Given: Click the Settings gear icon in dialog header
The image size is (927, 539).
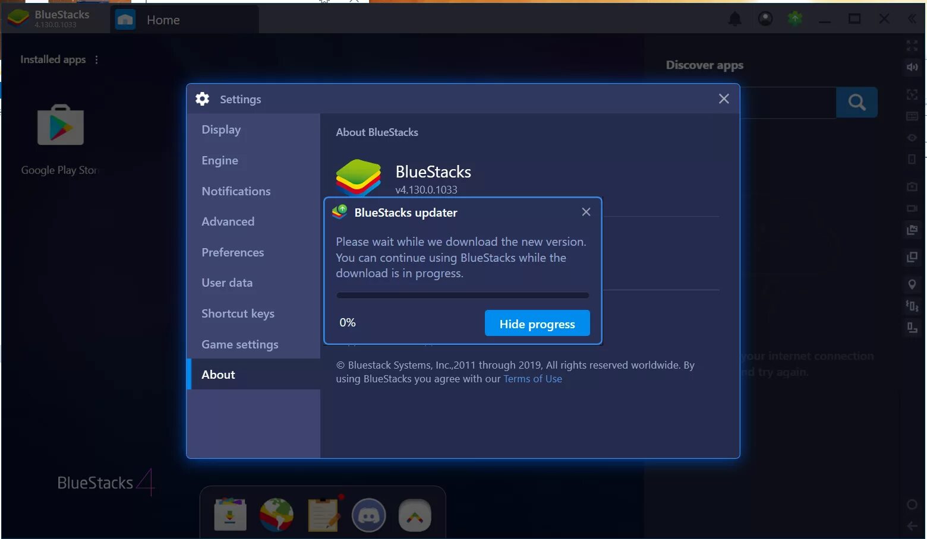Looking at the screenshot, I should coord(203,99).
